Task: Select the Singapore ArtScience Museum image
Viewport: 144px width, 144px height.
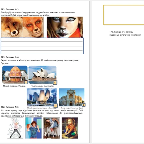Action: coord(42,97)
